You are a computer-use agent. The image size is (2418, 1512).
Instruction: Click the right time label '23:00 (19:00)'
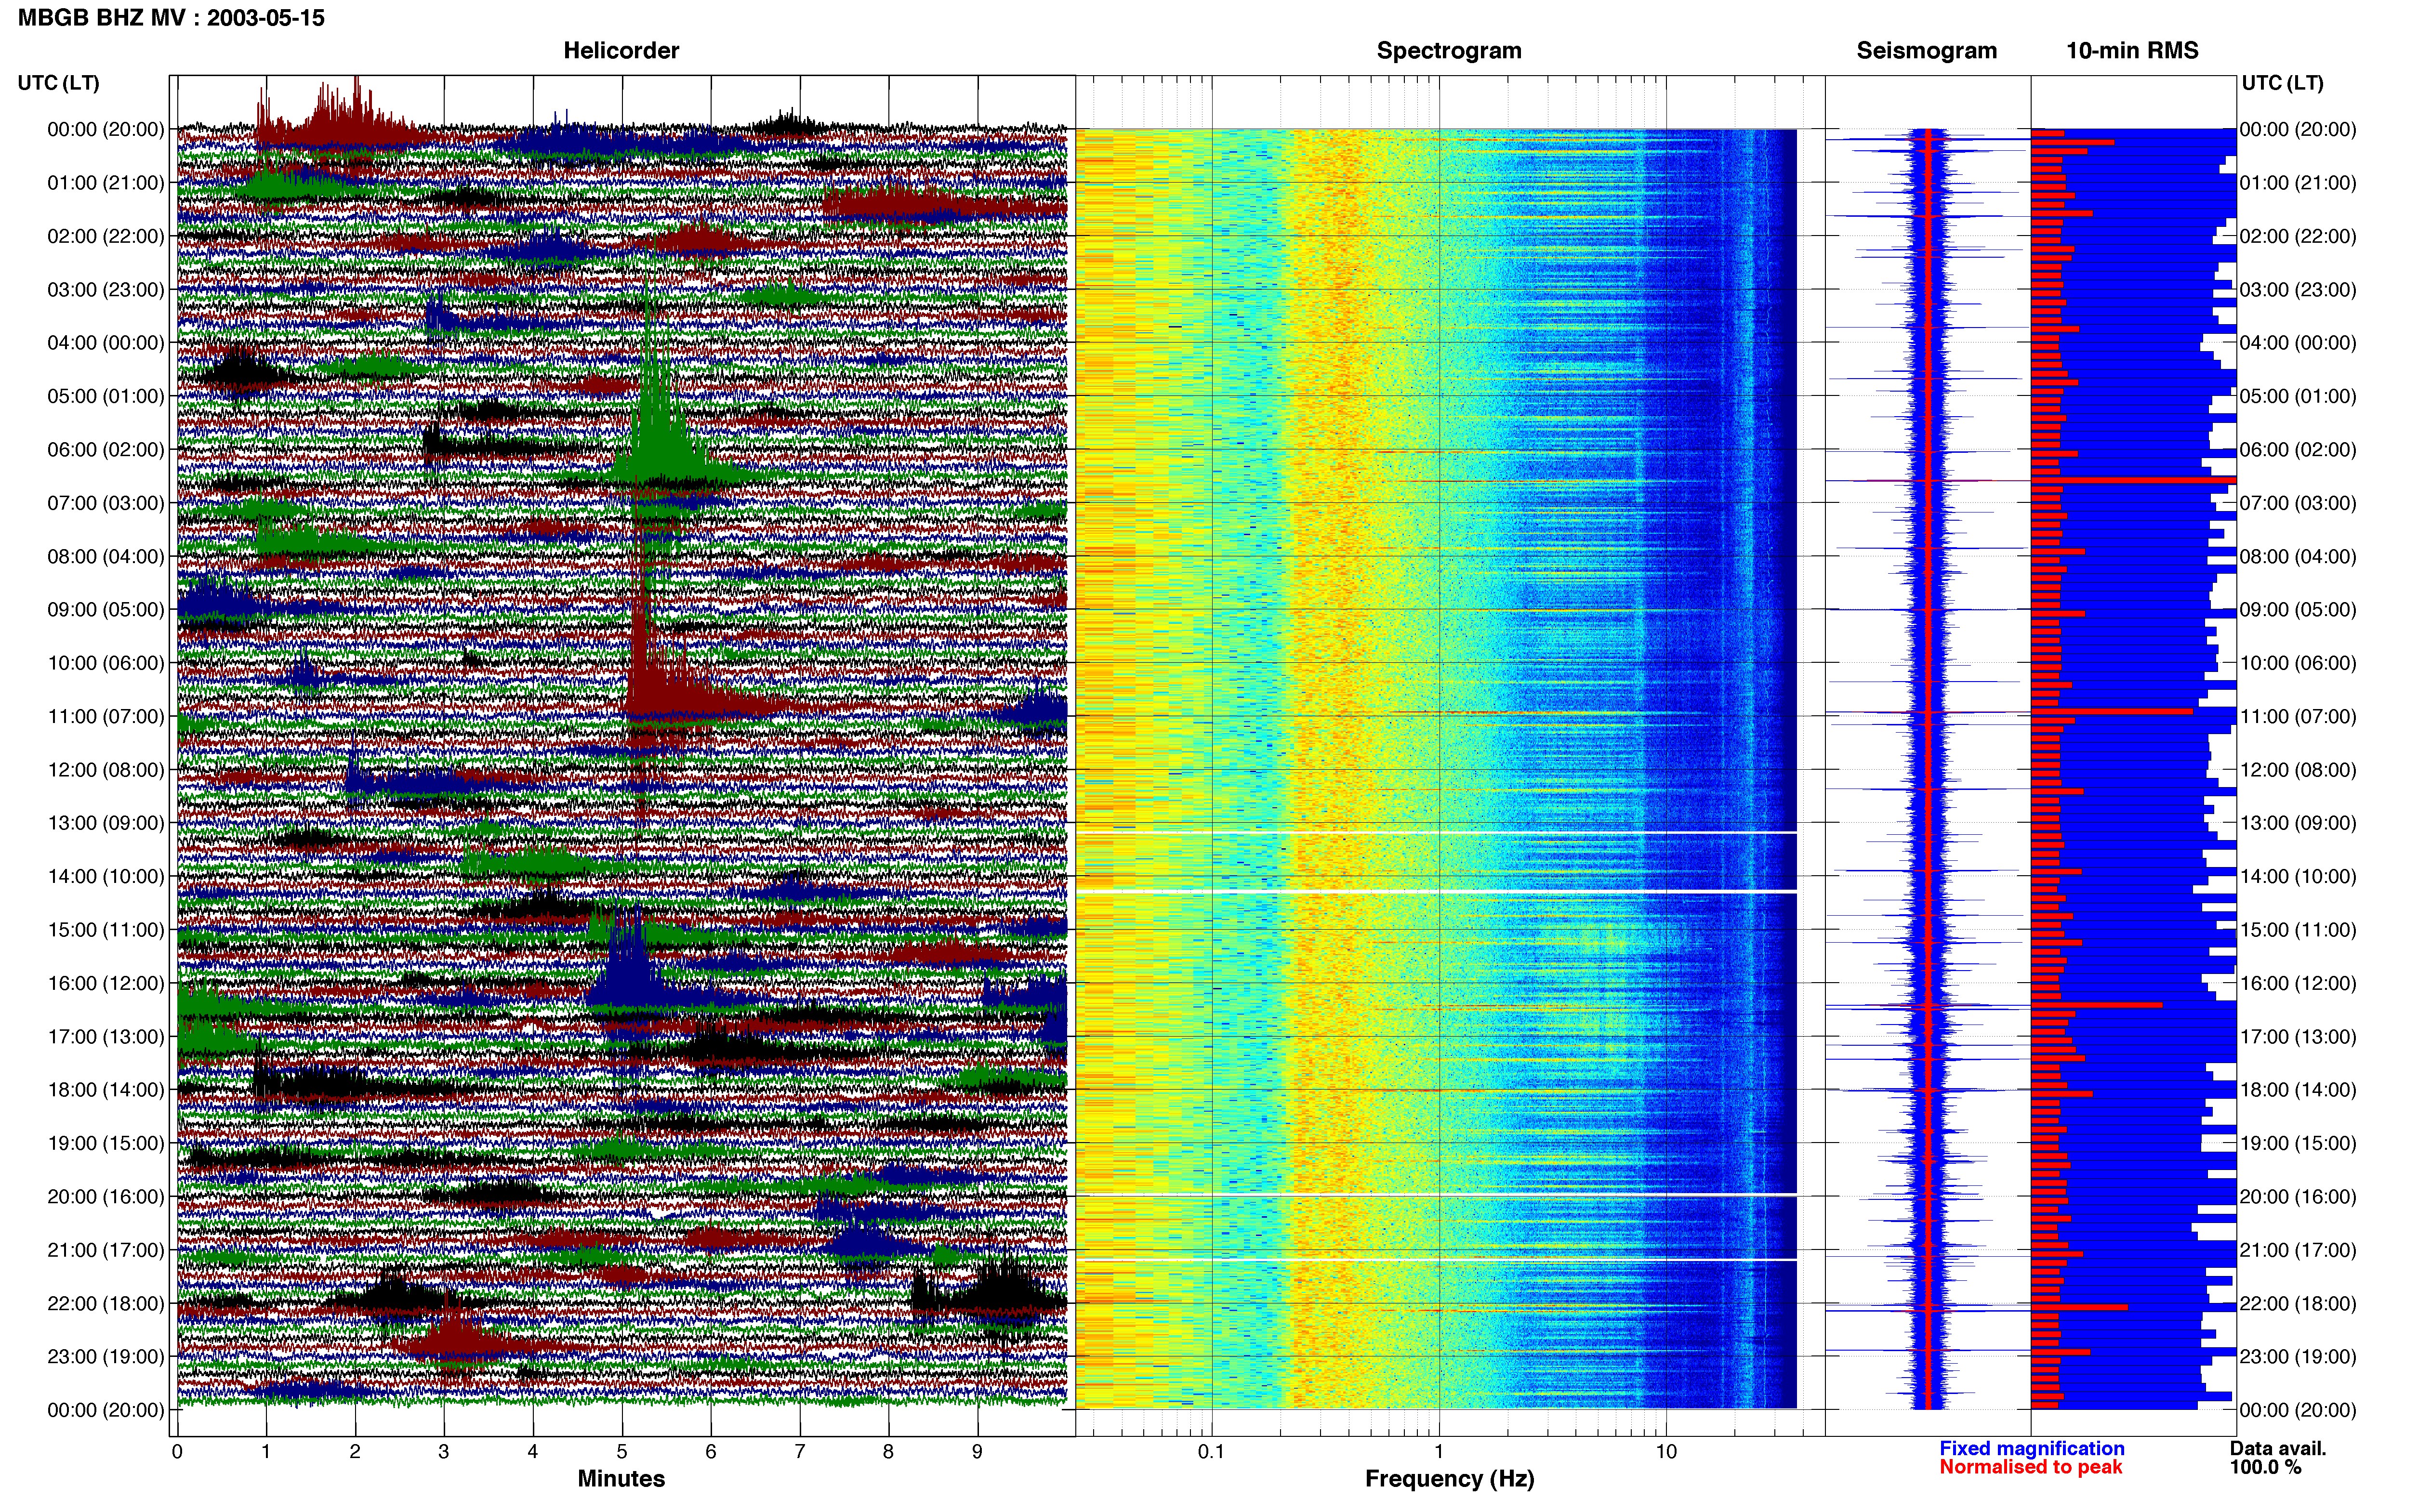2298,1357
